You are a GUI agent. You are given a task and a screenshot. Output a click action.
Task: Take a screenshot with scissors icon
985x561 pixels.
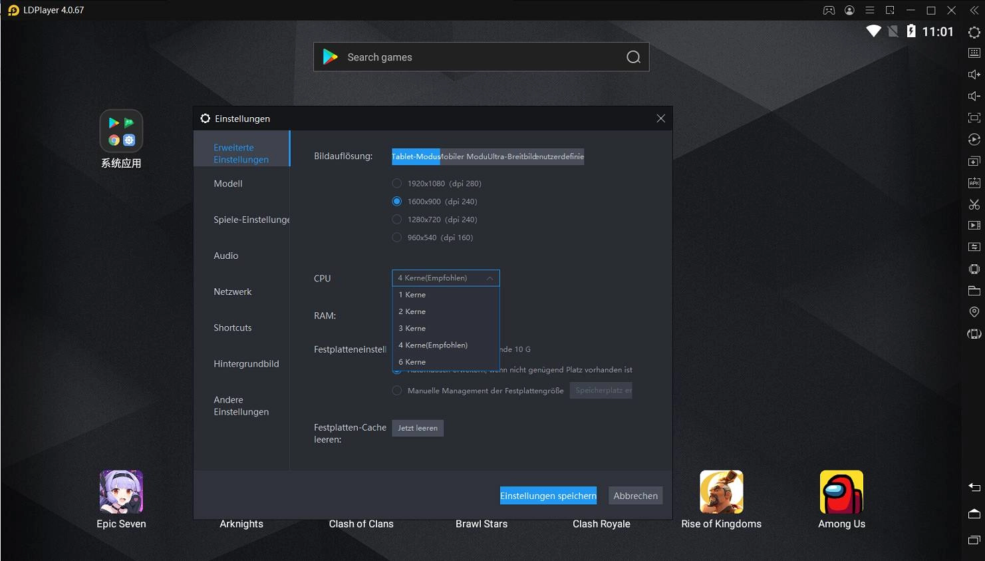(974, 204)
